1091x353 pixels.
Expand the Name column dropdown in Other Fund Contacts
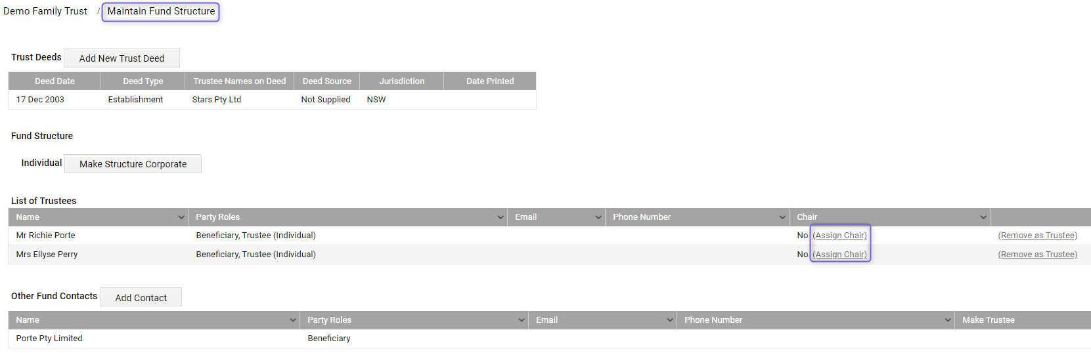[x=293, y=320]
